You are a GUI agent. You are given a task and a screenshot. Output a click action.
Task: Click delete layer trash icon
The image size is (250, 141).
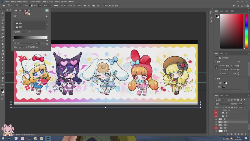[246, 134]
